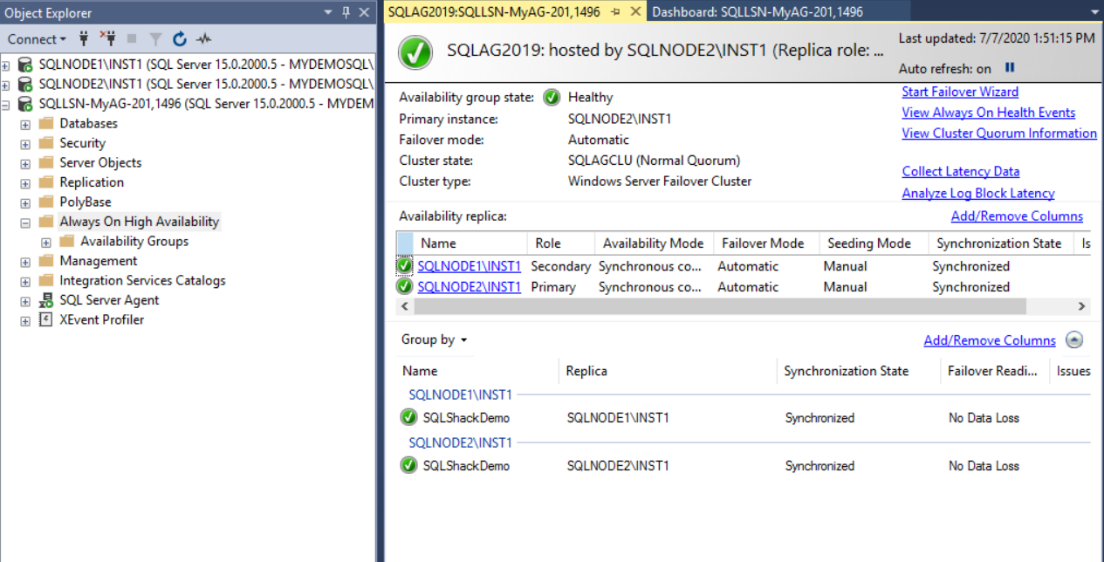Click the Disconnect plug icon with red X

click(x=107, y=38)
